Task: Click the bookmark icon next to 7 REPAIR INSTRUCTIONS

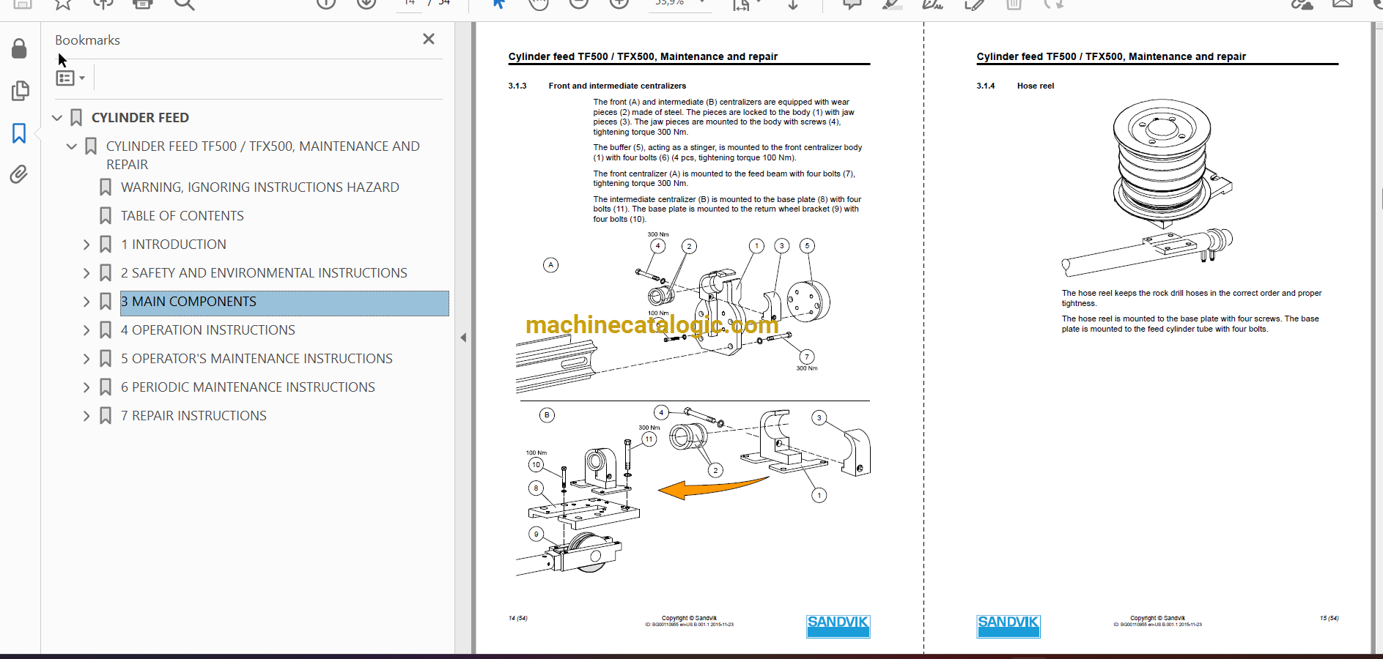Action: click(106, 416)
